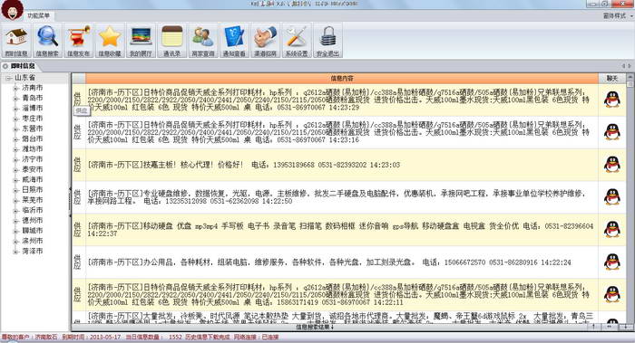
Task: Expand the 烟台市 tree node
Action: (x=15, y=139)
